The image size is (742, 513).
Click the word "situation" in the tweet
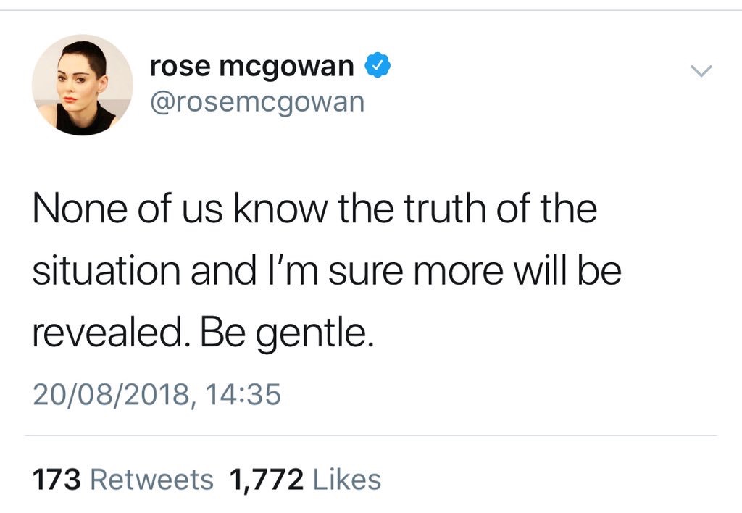(x=107, y=271)
